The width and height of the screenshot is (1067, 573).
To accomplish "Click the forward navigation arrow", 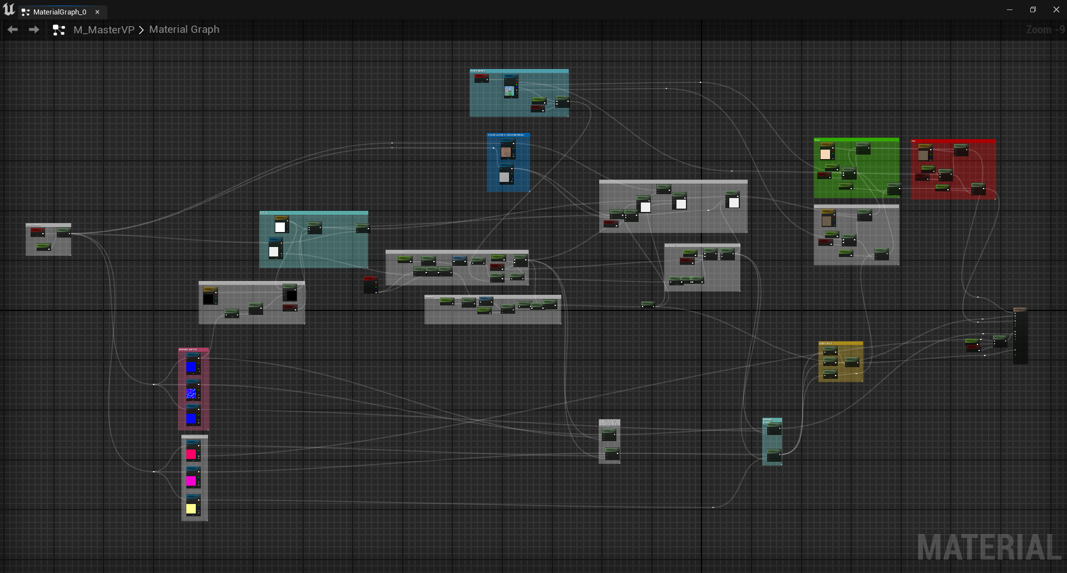I will pos(33,29).
